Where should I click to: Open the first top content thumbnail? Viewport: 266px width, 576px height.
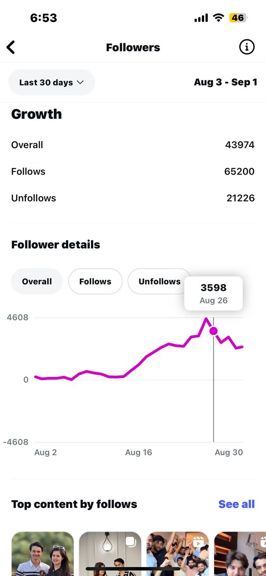pos(42,554)
